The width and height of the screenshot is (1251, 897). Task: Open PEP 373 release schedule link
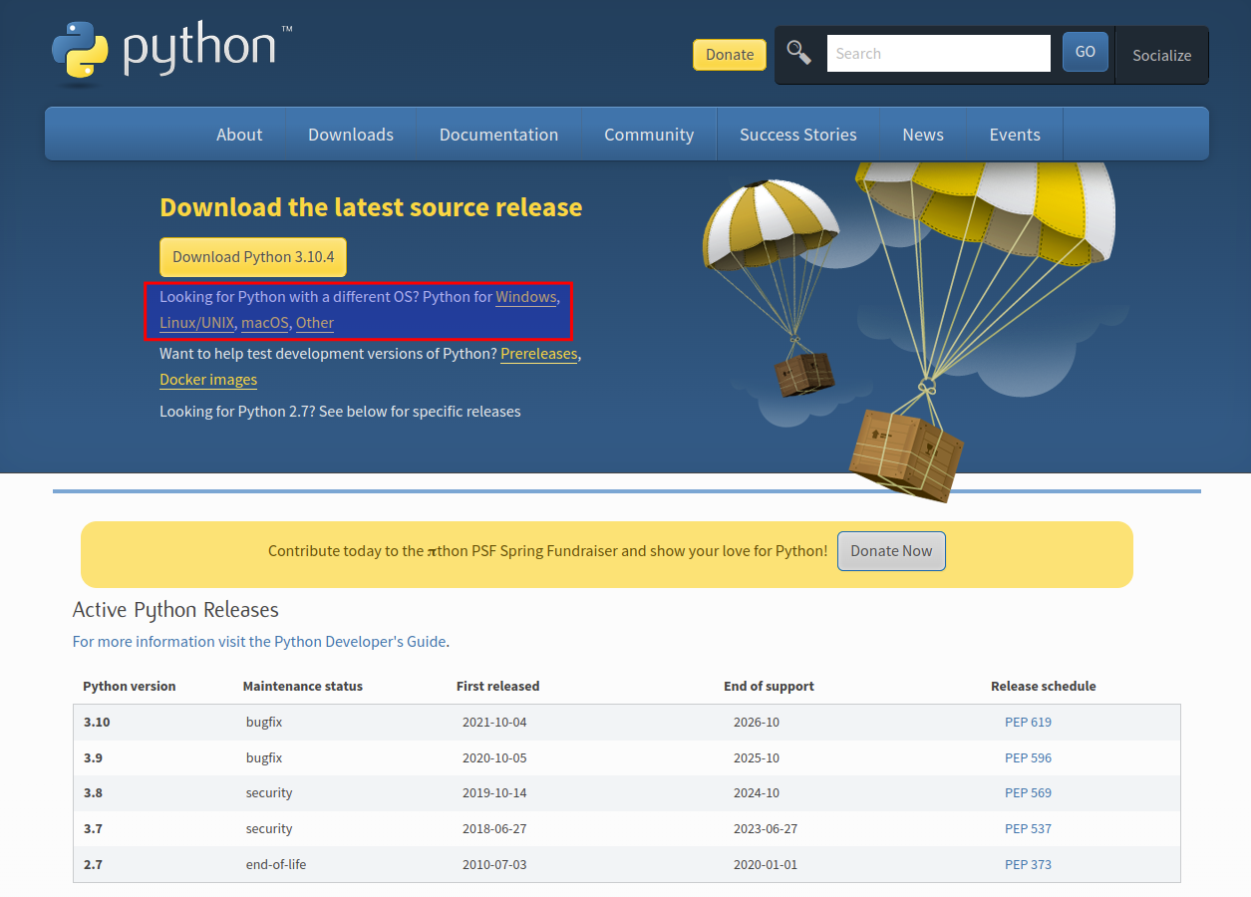tap(1028, 865)
